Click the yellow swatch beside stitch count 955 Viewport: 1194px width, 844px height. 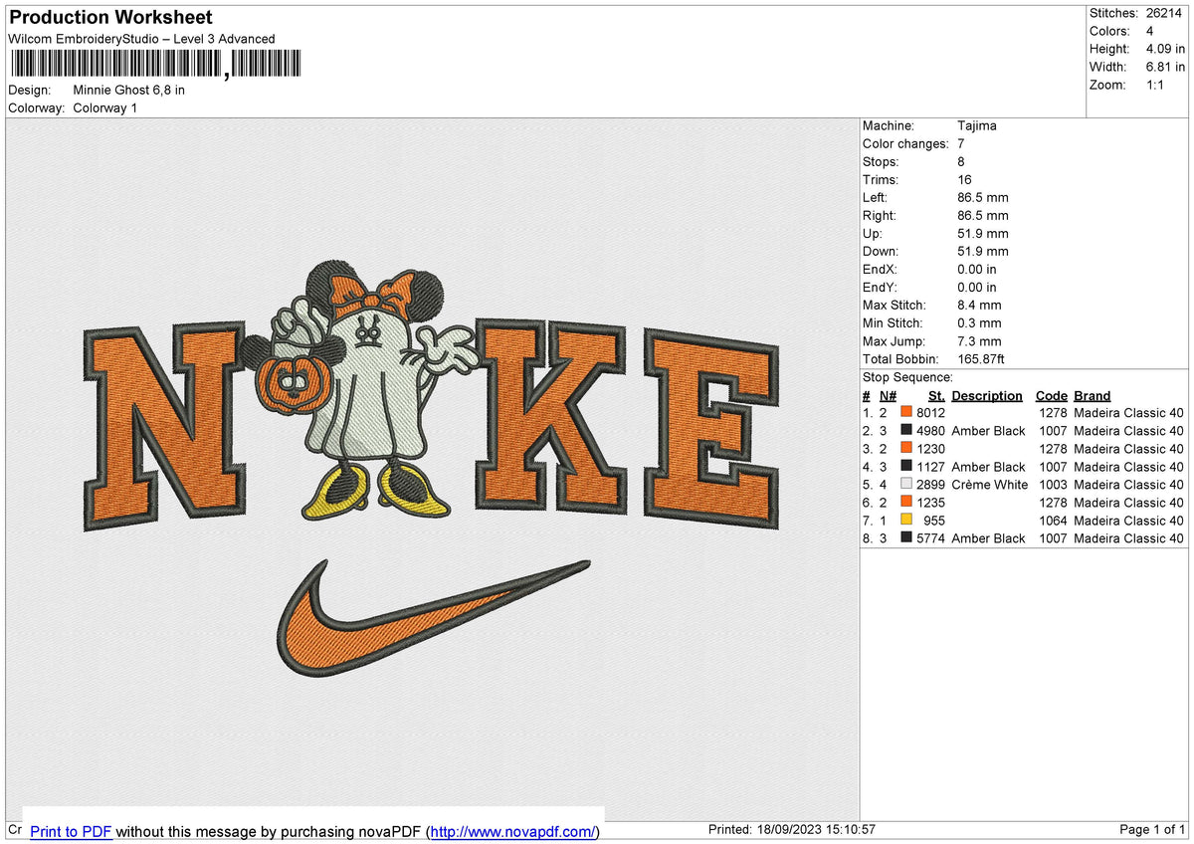[906, 521]
